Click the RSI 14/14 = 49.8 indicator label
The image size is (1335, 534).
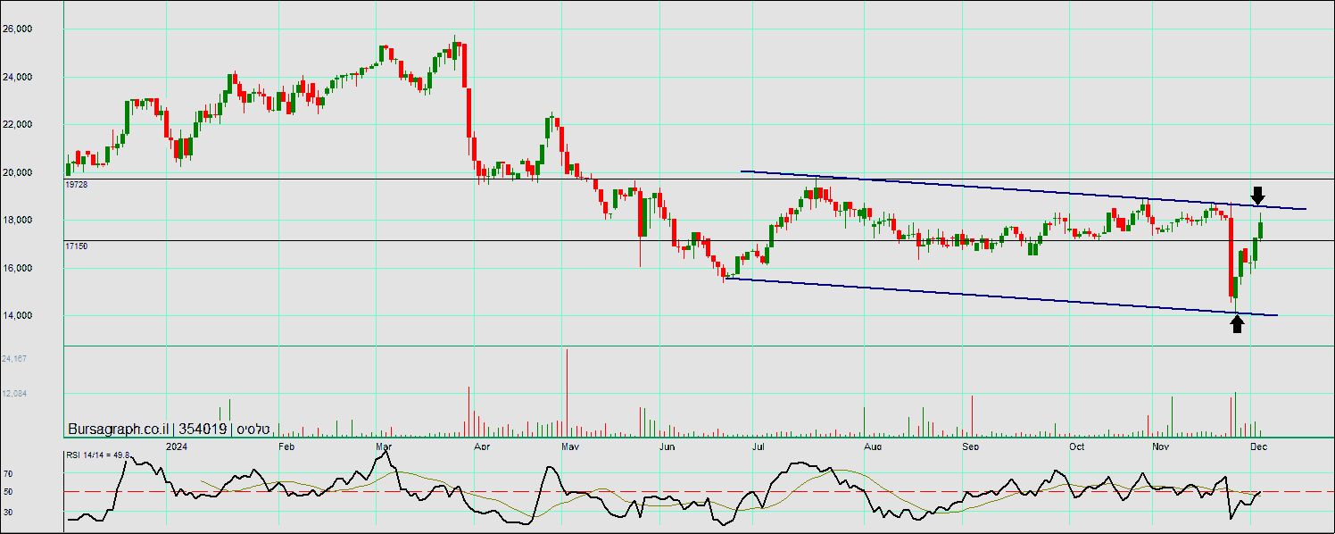point(98,455)
